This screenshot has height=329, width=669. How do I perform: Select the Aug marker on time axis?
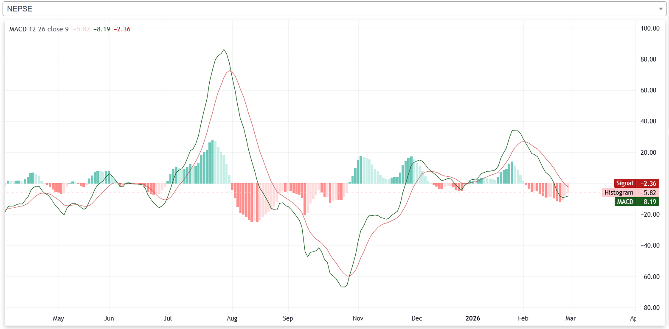[x=232, y=318]
